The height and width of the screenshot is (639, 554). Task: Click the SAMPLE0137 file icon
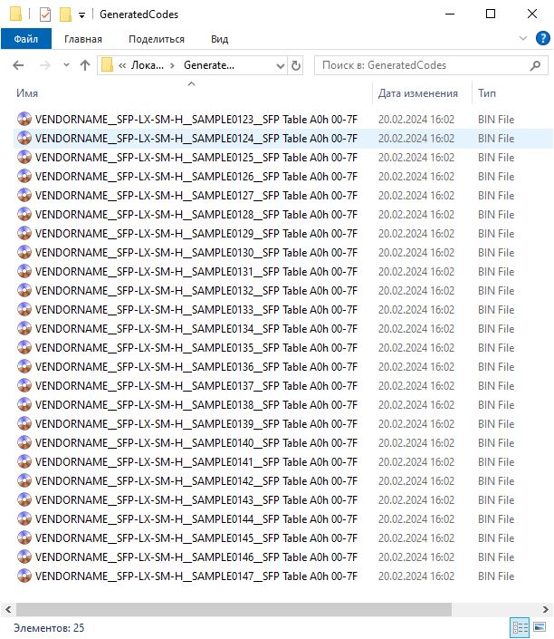24,385
